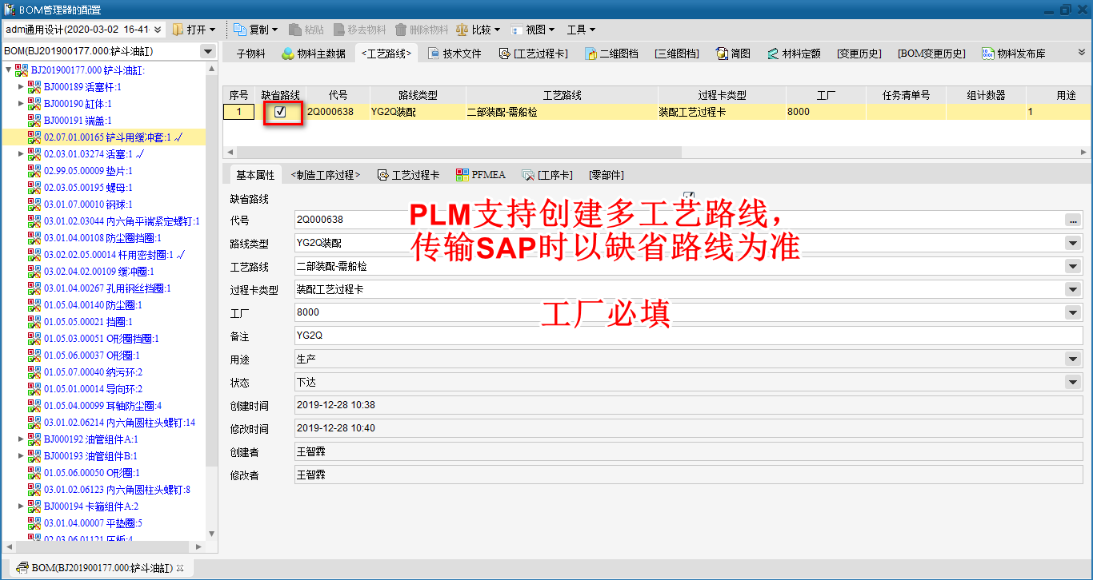Screen dimensions: 1093x580
Task: Click the 比较 balance scale icon
Action: [462, 30]
